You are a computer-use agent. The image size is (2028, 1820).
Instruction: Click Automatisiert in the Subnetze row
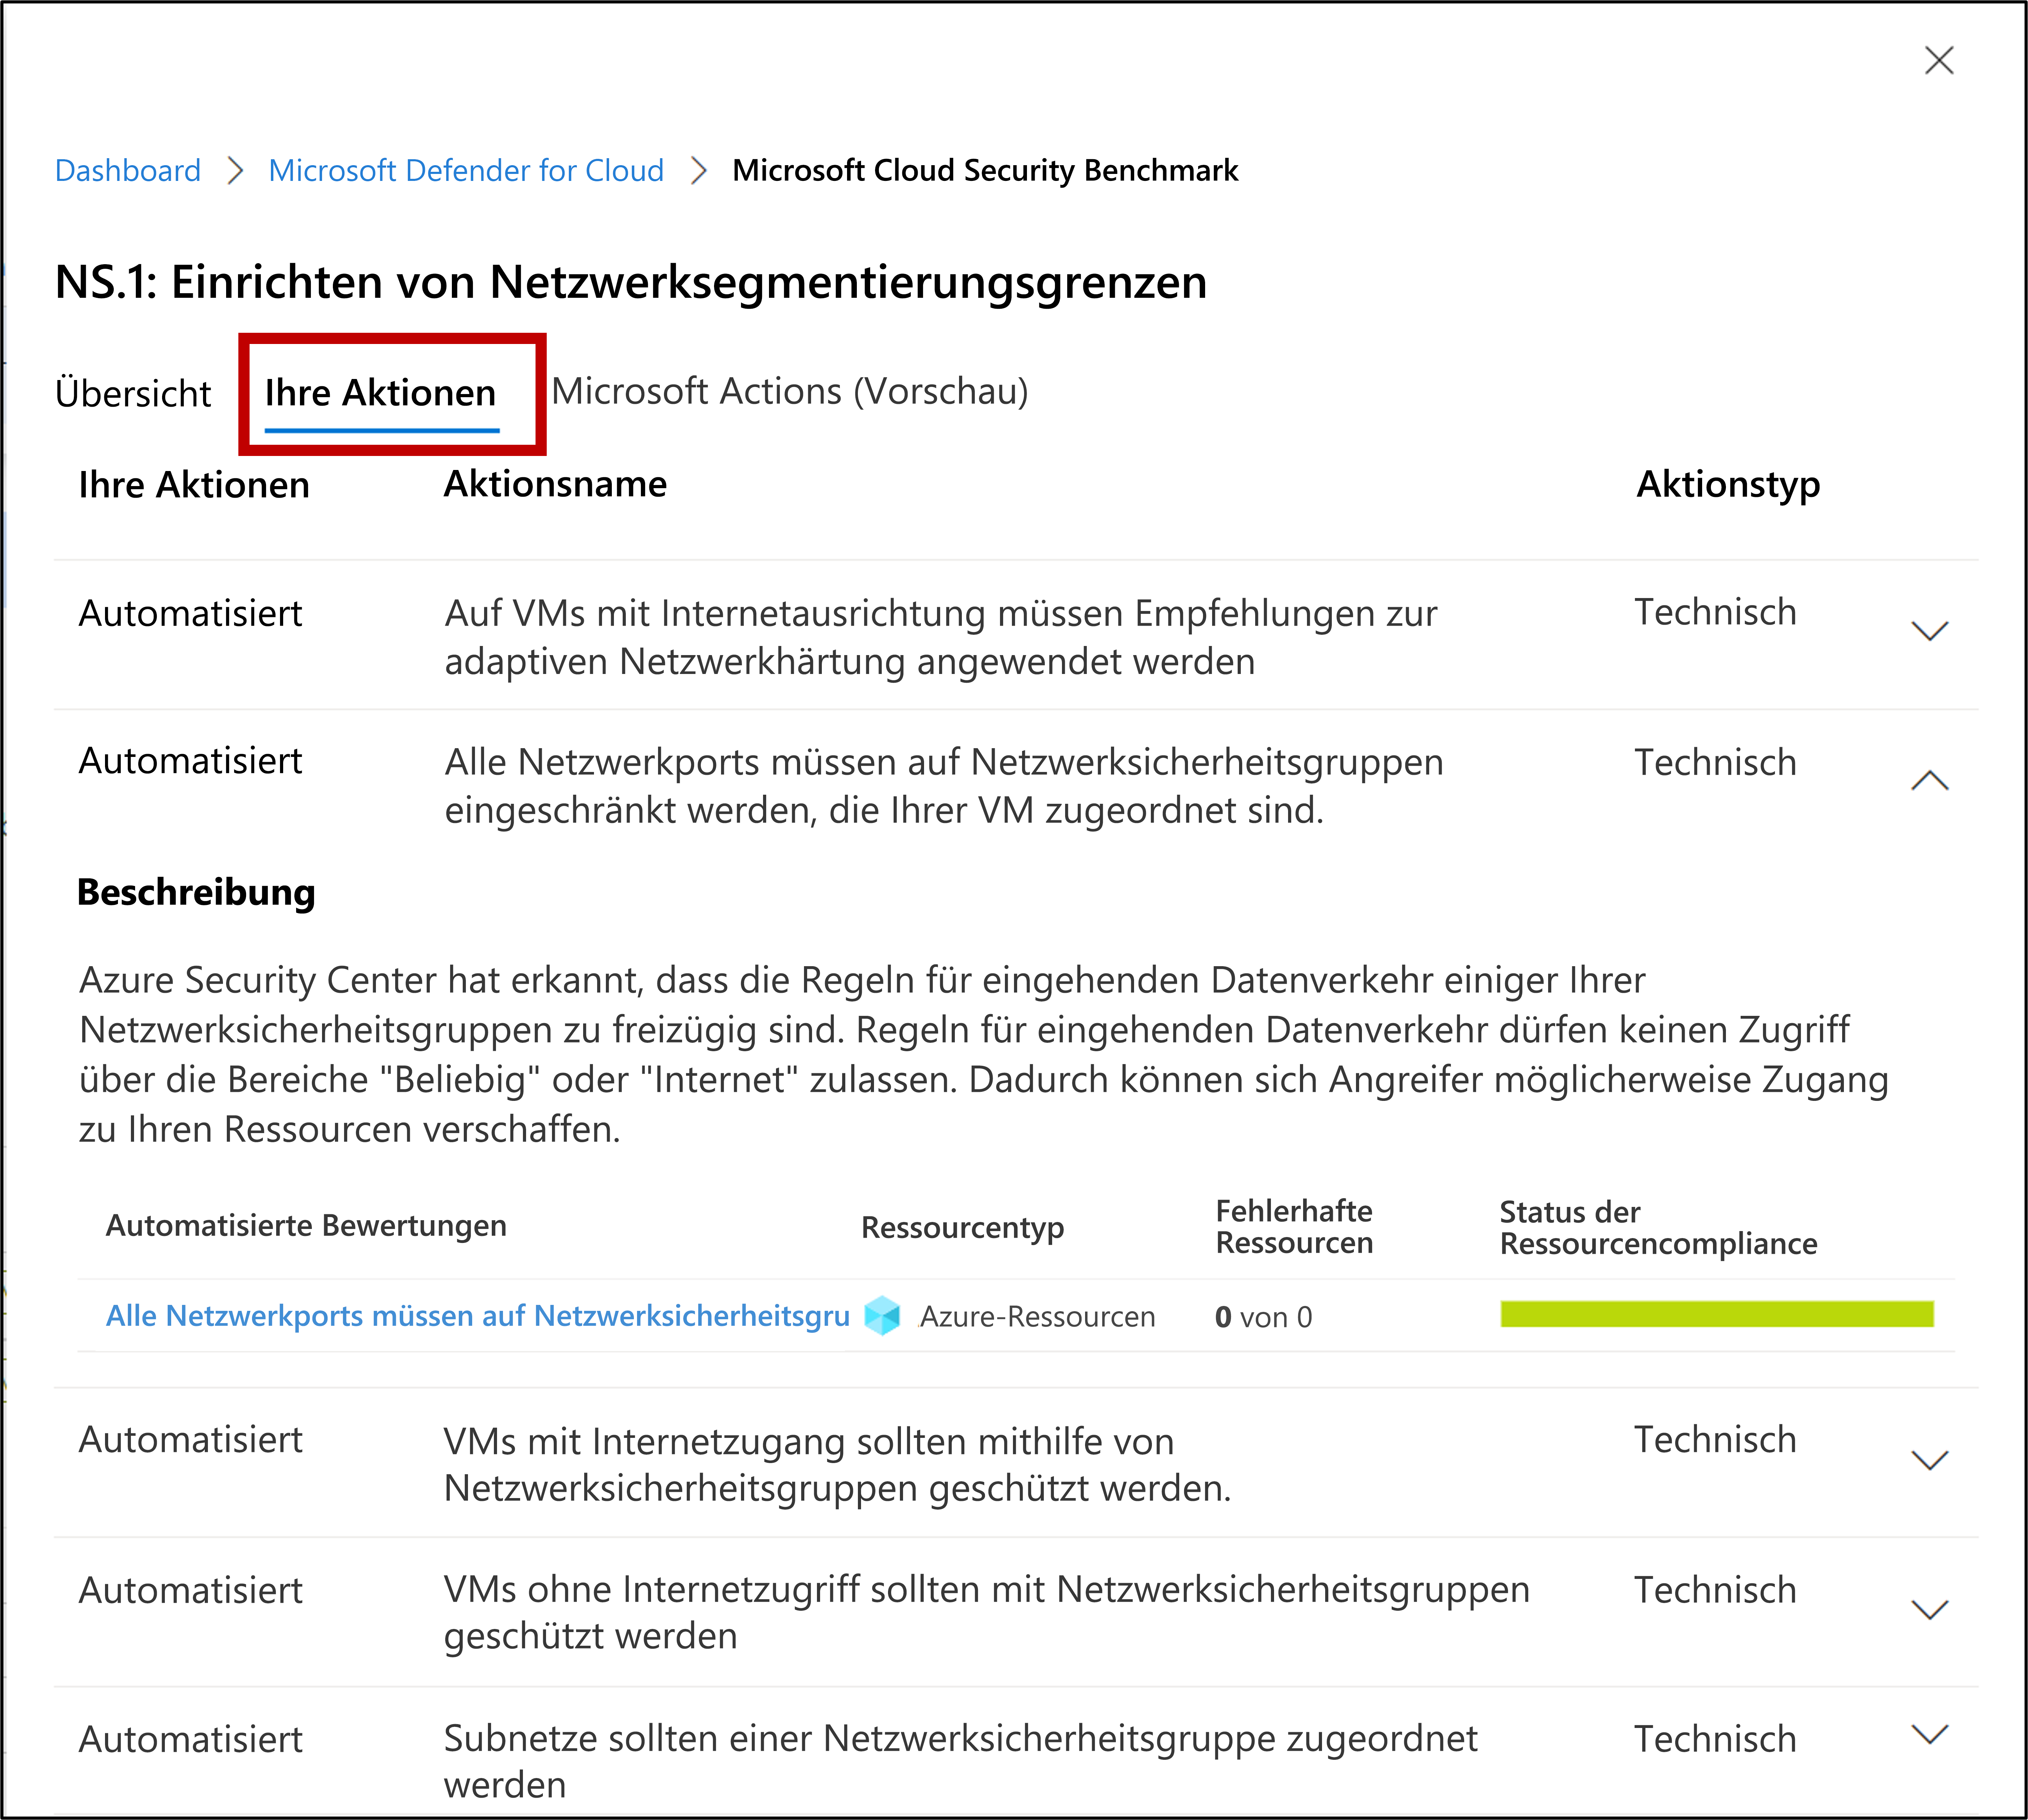point(190,1740)
